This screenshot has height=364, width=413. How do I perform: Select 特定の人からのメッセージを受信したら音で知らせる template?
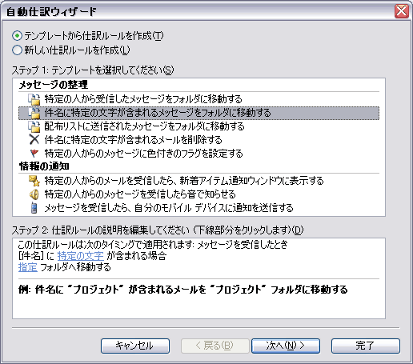(x=198, y=194)
